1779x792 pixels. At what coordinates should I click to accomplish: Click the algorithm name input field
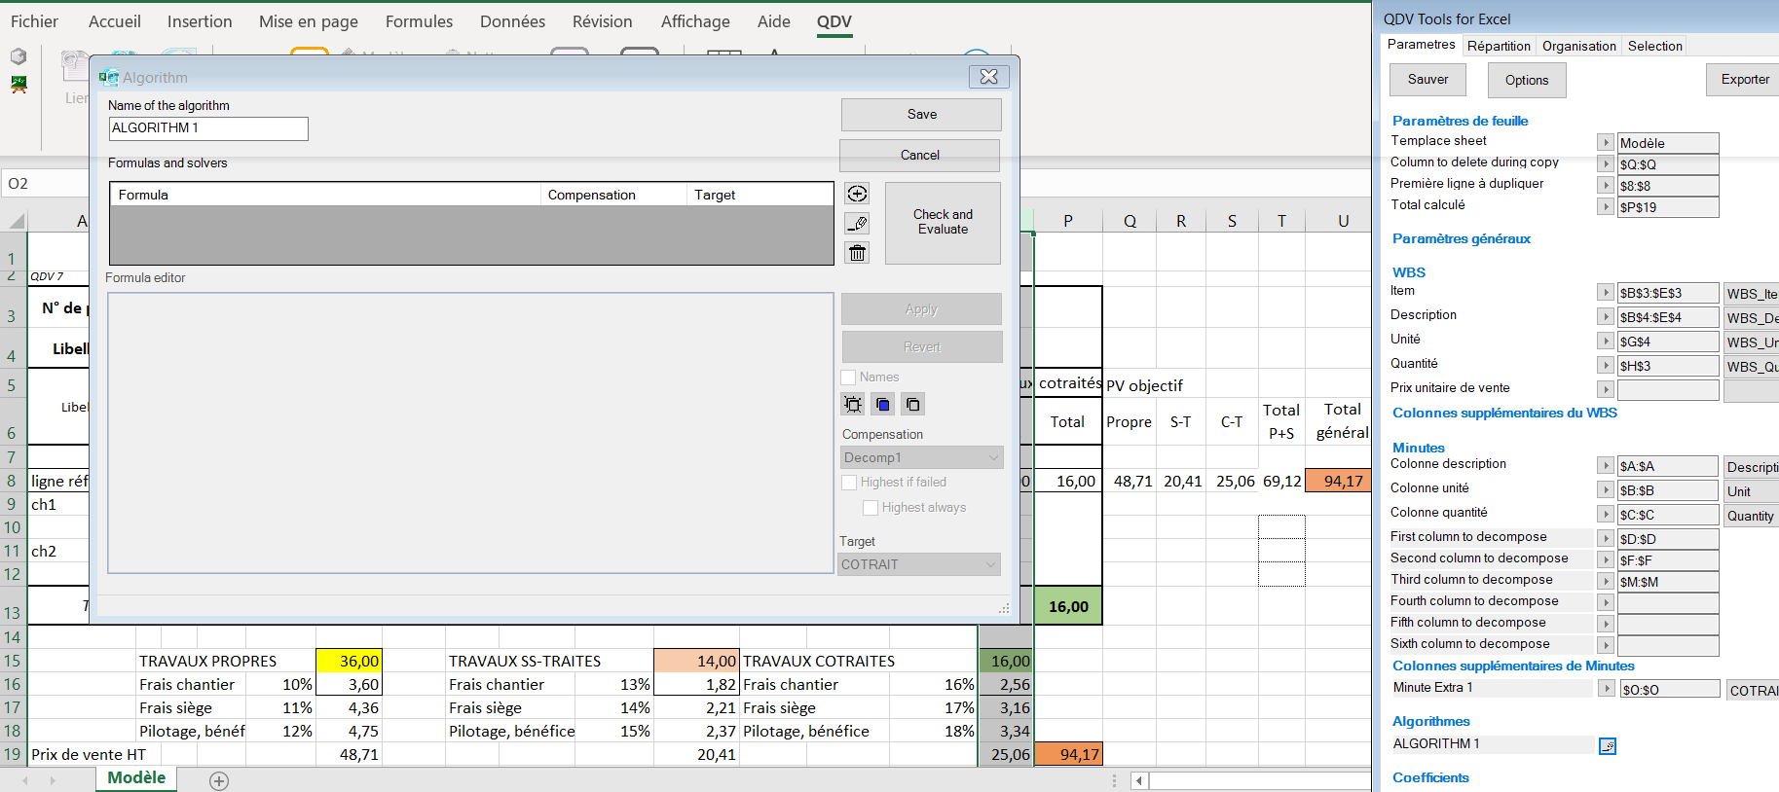coord(208,128)
